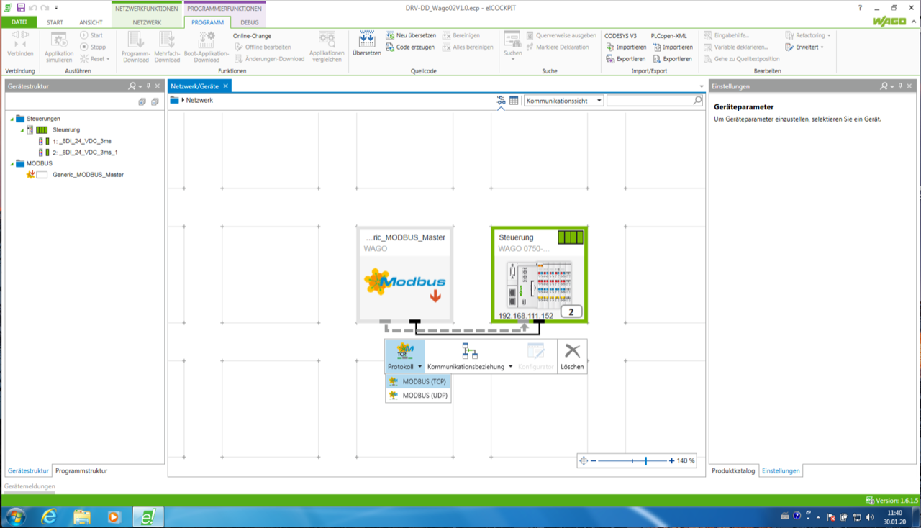This screenshot has width=921, height=528.
Task: Open the NETZWERK ribbon tab
Action: coord(147,22)
